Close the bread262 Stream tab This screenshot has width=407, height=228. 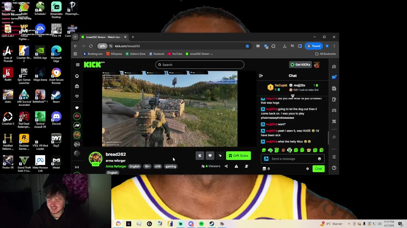(125, 37)
